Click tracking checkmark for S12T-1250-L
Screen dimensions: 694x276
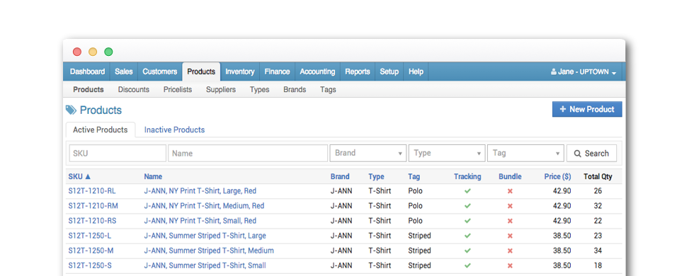(x=467, y=236)
